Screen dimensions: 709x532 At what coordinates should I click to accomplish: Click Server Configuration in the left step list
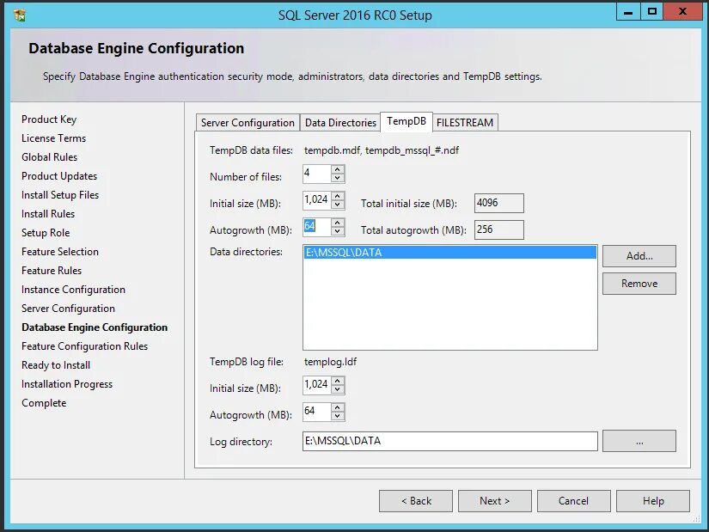(68, 309)
